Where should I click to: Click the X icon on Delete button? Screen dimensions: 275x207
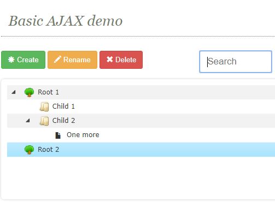(x=110, y=60)
